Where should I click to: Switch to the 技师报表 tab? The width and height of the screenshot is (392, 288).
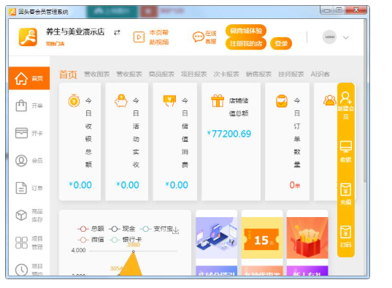point(291,74)
